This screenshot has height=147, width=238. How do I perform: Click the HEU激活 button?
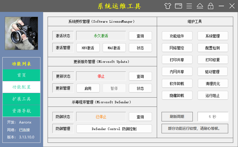click(88, 48)
